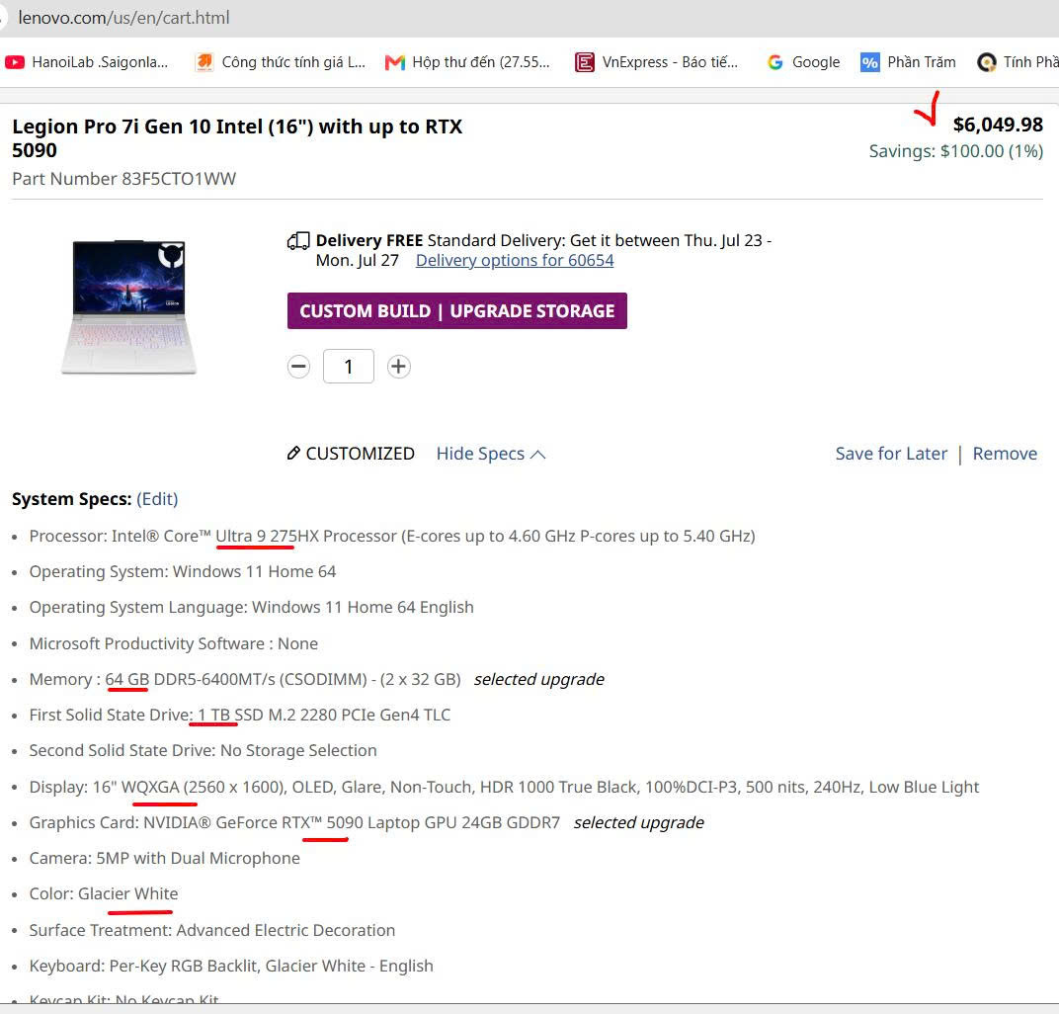1059x1014 pixels.
Task: Click the Edit link beside System Specs
Action: coord(157,498)
